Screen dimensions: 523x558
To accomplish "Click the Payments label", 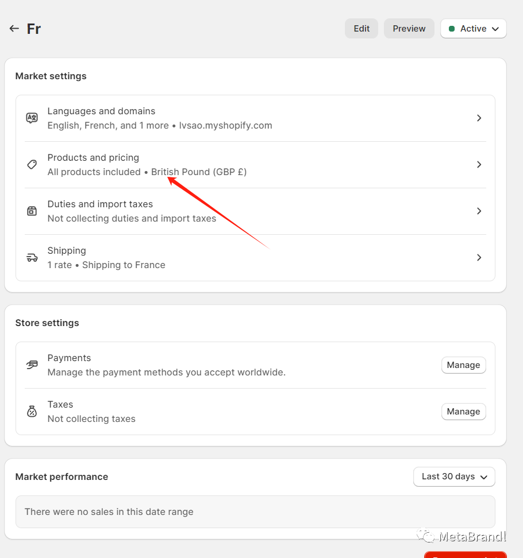I will [69, 358].
